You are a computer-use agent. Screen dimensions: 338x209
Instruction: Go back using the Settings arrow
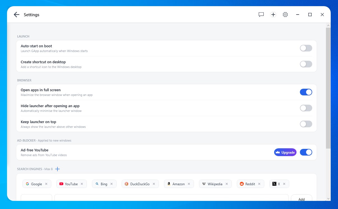click(x=17, y=15)
